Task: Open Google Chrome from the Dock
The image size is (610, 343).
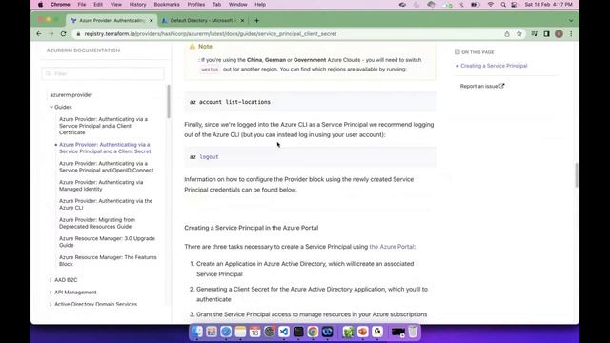Action: [313, 332]
